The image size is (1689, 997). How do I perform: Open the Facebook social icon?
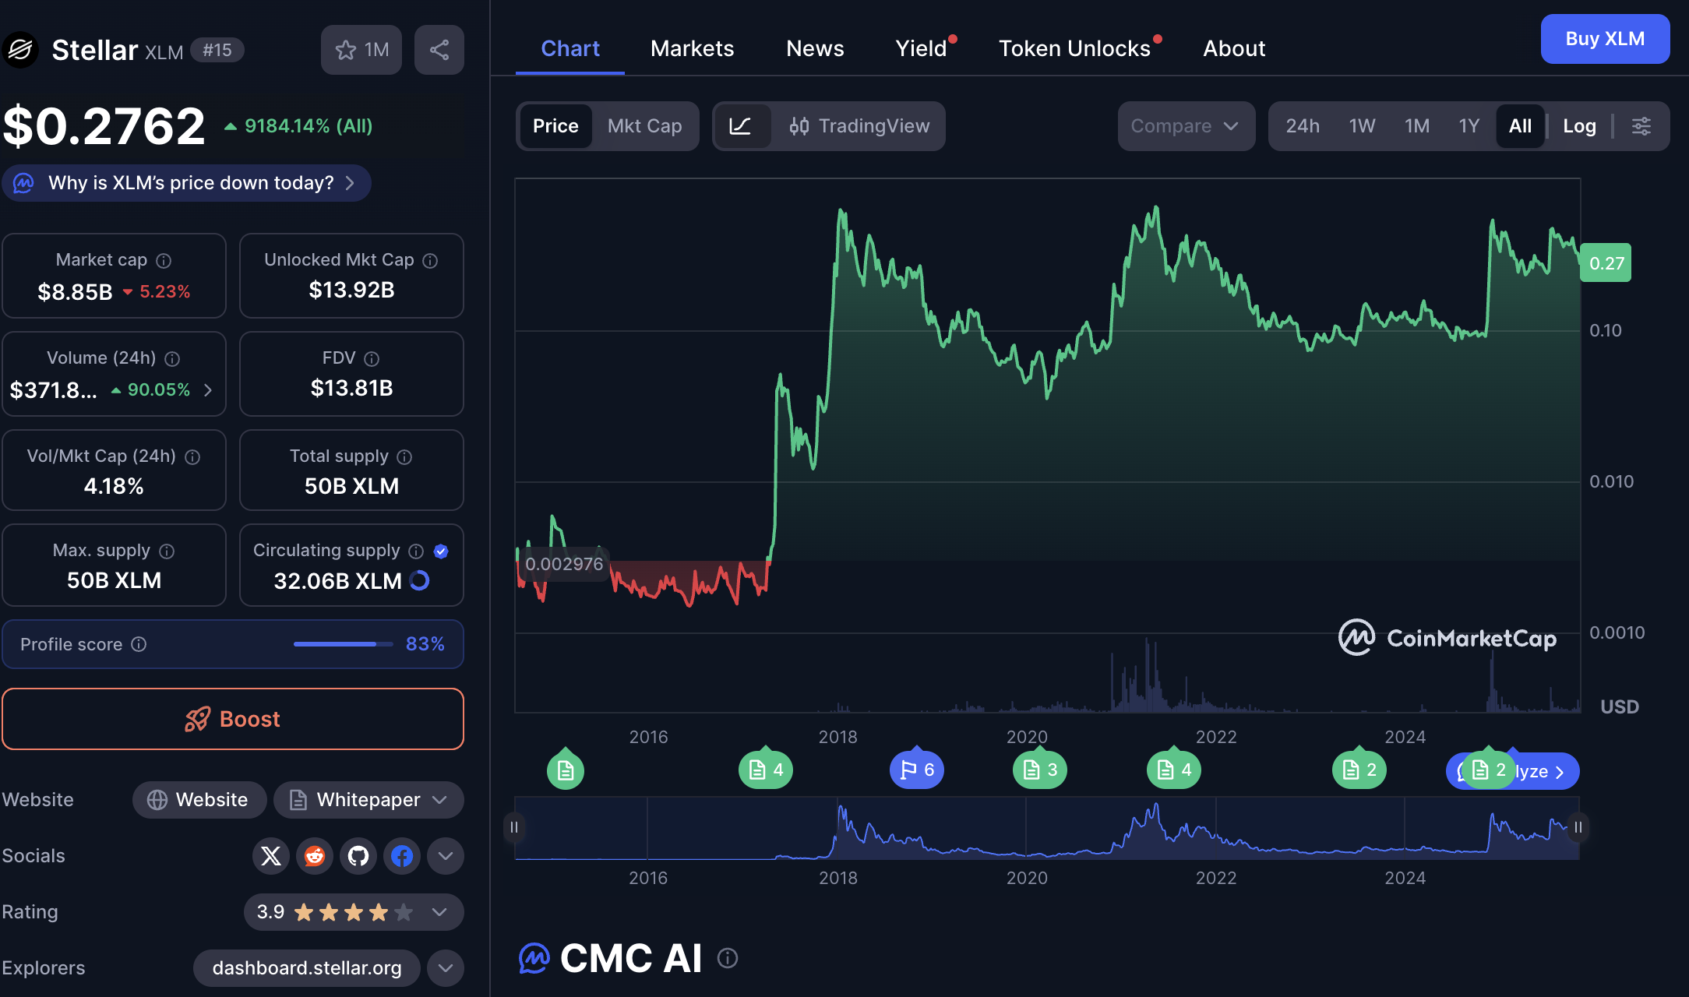(402, 856)
